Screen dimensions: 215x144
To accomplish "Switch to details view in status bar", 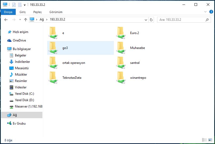I will [x=204, y=140].
